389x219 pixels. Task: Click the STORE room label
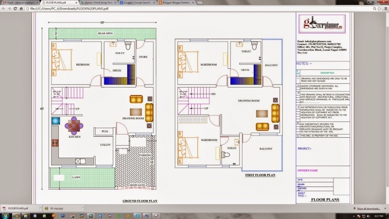(x=143, y=57)
